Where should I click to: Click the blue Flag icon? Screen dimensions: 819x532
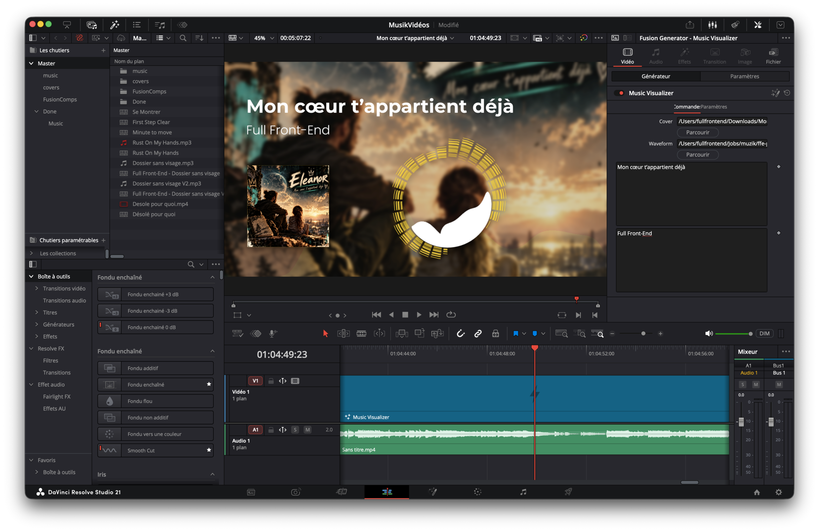pos(515,333)
